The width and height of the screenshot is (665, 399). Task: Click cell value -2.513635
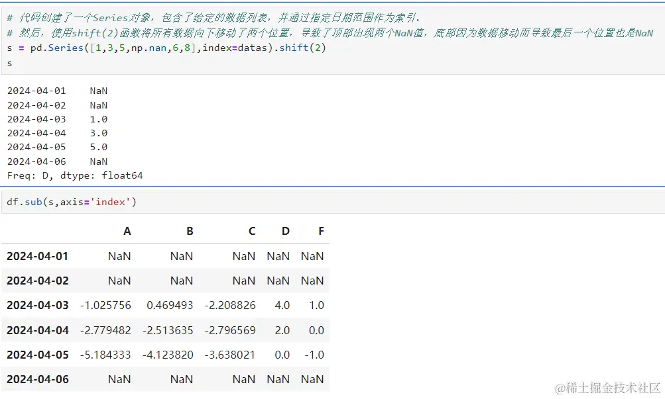click(168, 330)
